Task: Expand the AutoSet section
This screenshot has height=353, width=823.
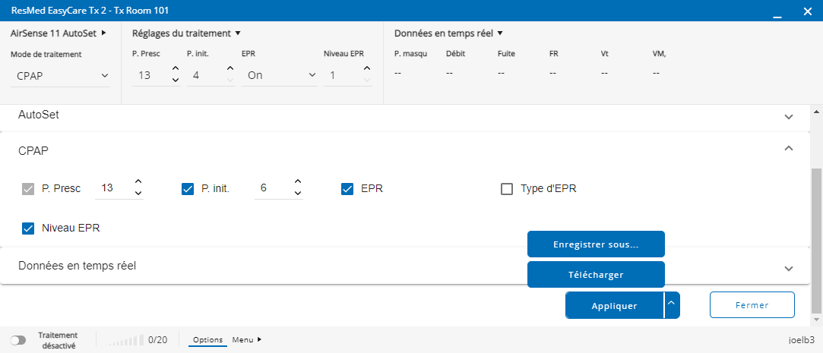Action: [x=788, y=117]
